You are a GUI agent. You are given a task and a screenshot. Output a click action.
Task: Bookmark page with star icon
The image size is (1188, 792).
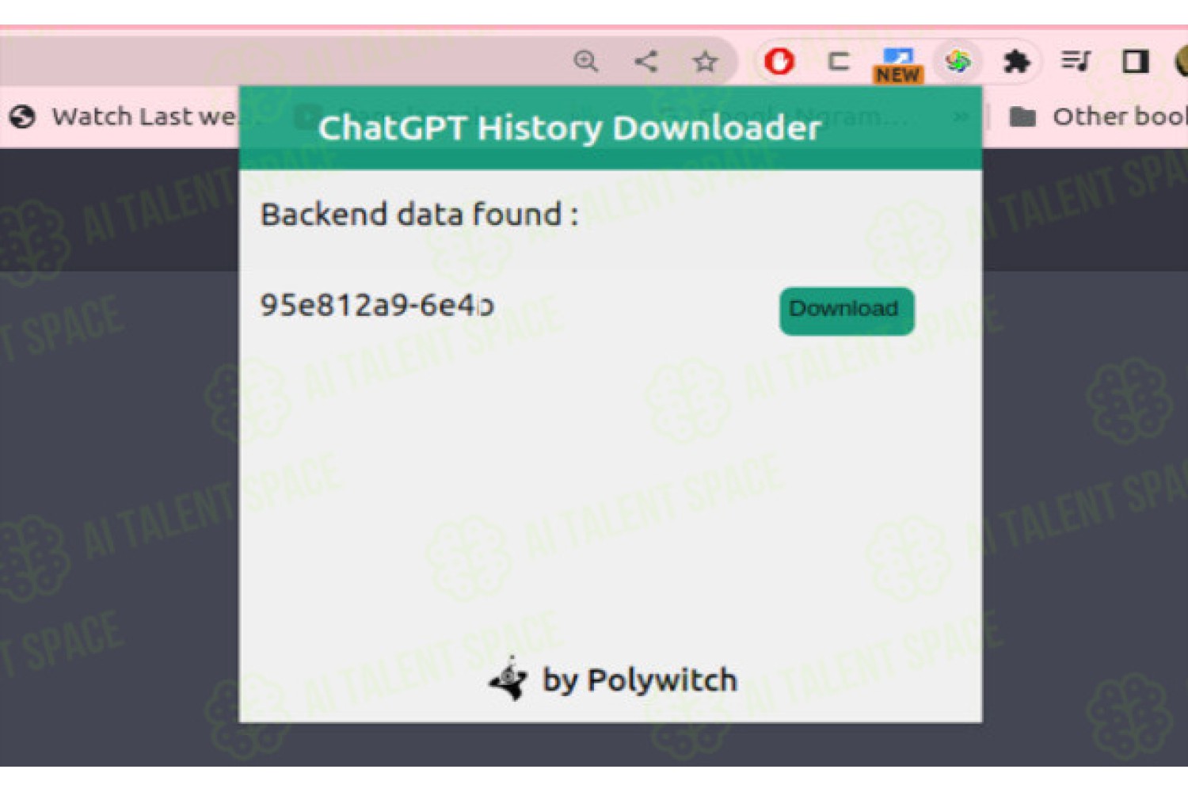click(x=705, y=61)
